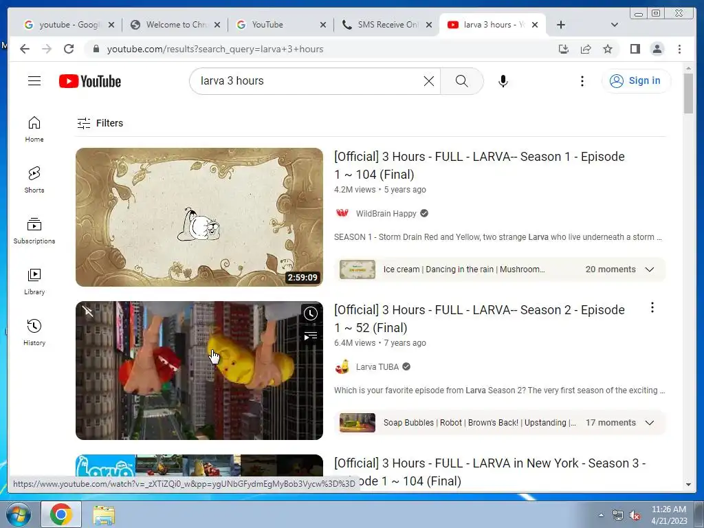Click the browser Back arrow

(x=25, y=49)
